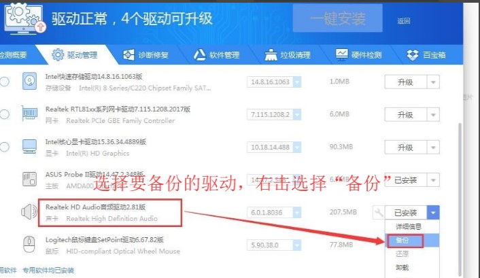Click the Logitech mouse device icon

29,244
